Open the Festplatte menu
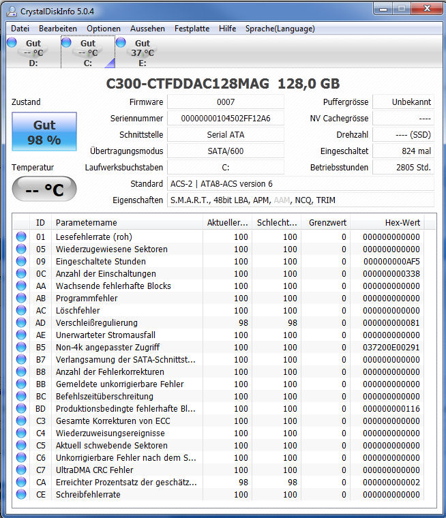The image size is (446, 518). pos(192,29)
